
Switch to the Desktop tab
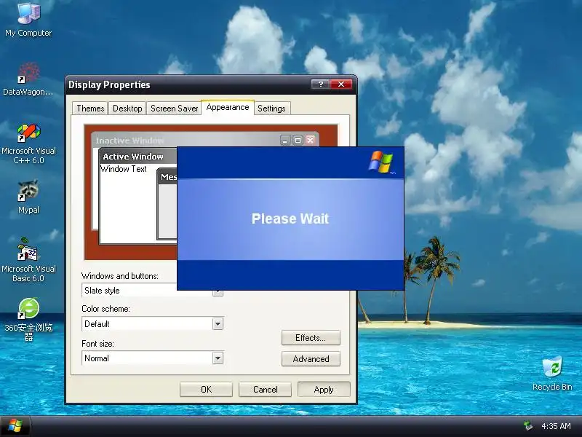click(127, 109)
